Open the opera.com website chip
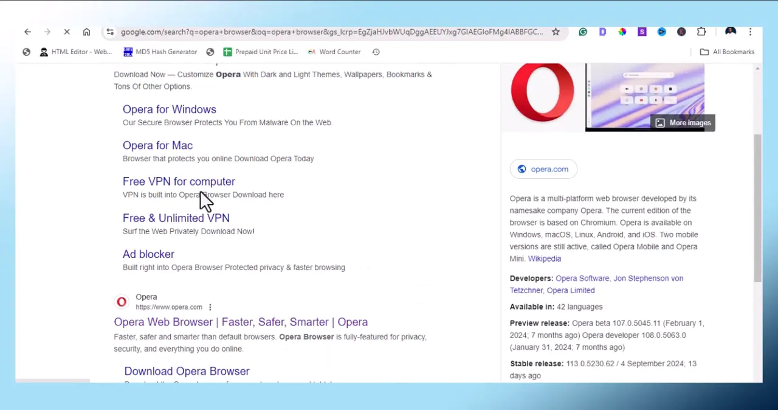The image size is (778, 410). pyautogui.click(x=543, y=169)
